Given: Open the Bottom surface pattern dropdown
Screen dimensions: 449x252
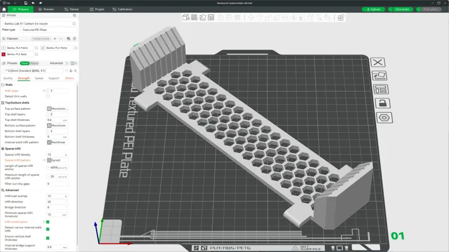Looking at the screenshot, I should point(58,125).
